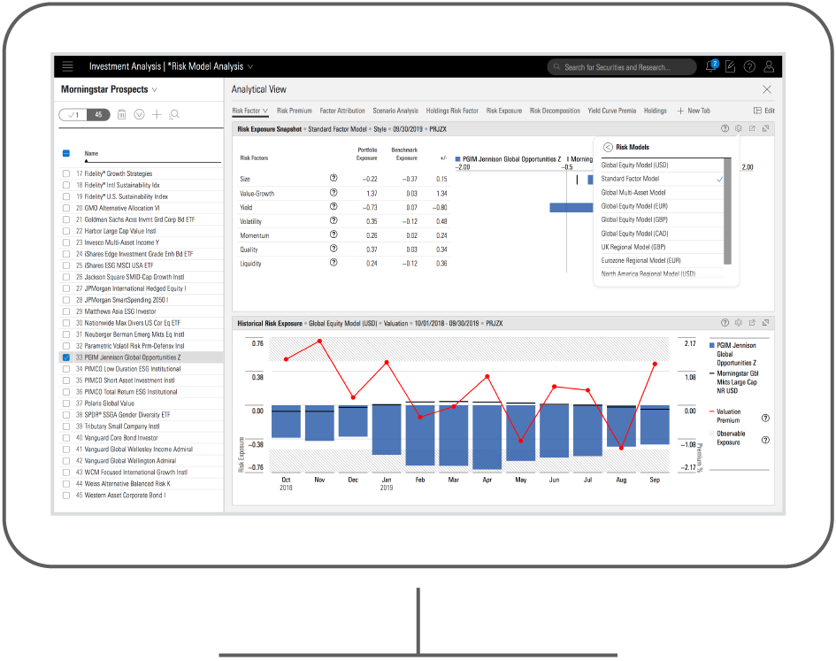Uncheck PGIM Jennison Global Opportunities Z

click(66, 357)
